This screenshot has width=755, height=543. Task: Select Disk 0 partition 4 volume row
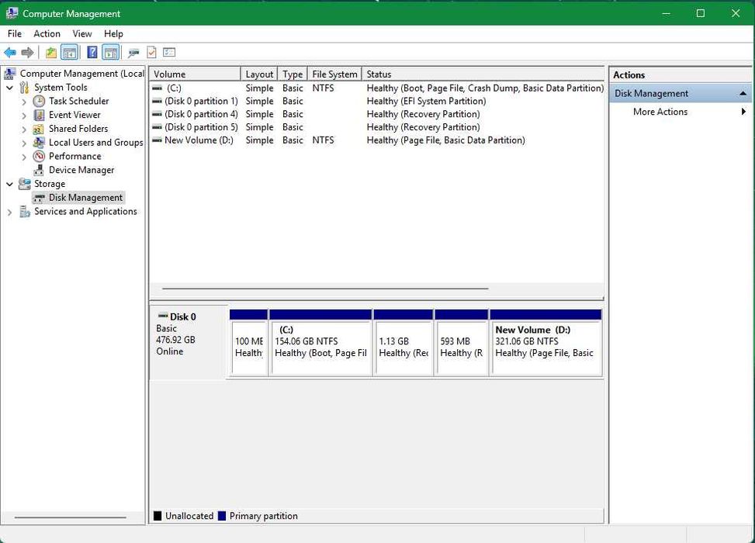(377, 114)
